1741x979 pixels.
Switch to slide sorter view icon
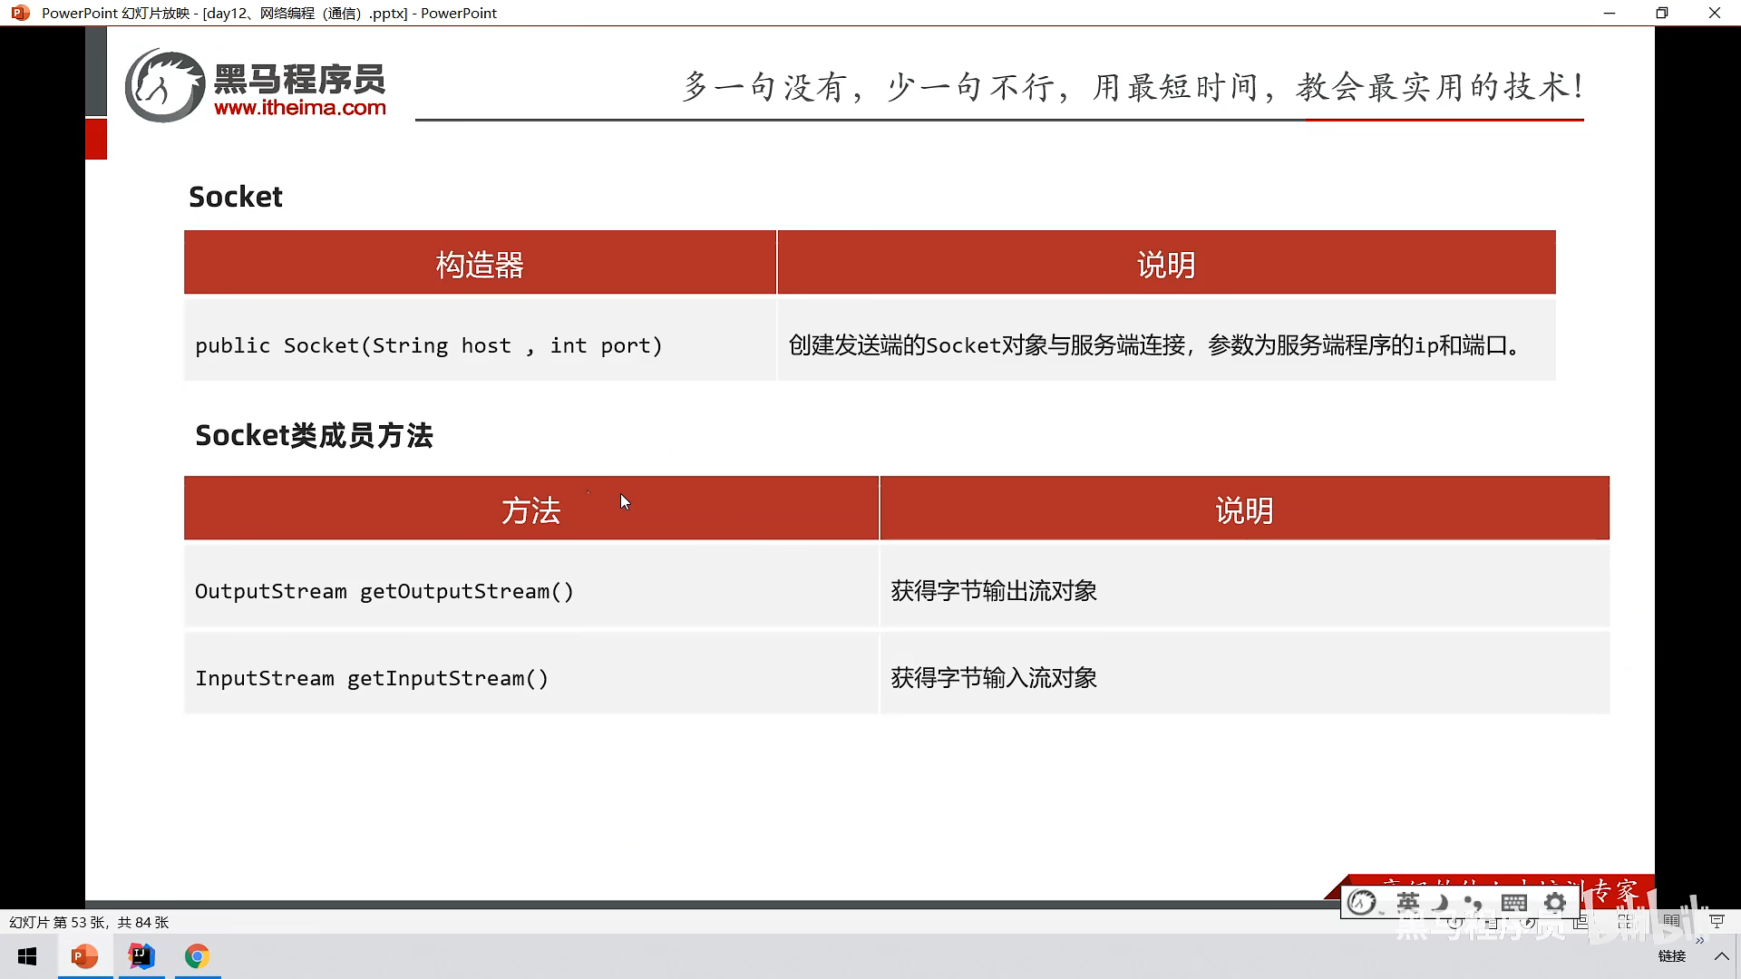pyautogui.click(x=1625, y=922)
